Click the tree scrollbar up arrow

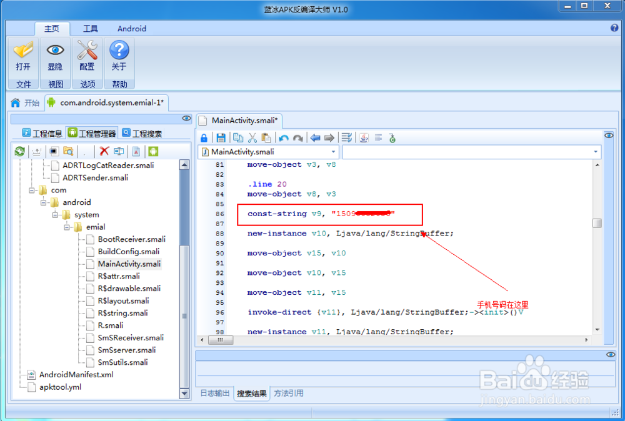(184, 164)
